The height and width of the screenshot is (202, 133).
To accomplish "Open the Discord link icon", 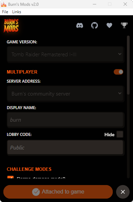I will point(80,25).
